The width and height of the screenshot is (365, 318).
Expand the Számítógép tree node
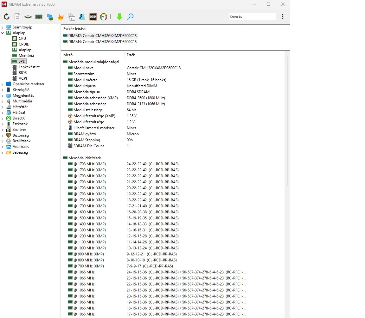pyautogui.click(x=3, y=27)
